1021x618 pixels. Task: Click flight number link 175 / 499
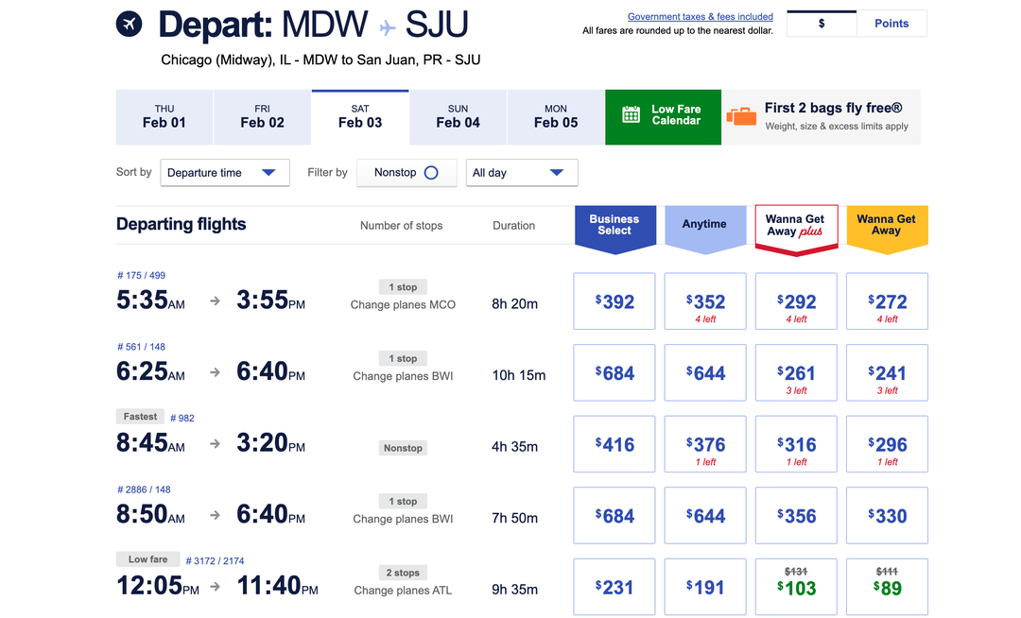[x=141, y=275]
